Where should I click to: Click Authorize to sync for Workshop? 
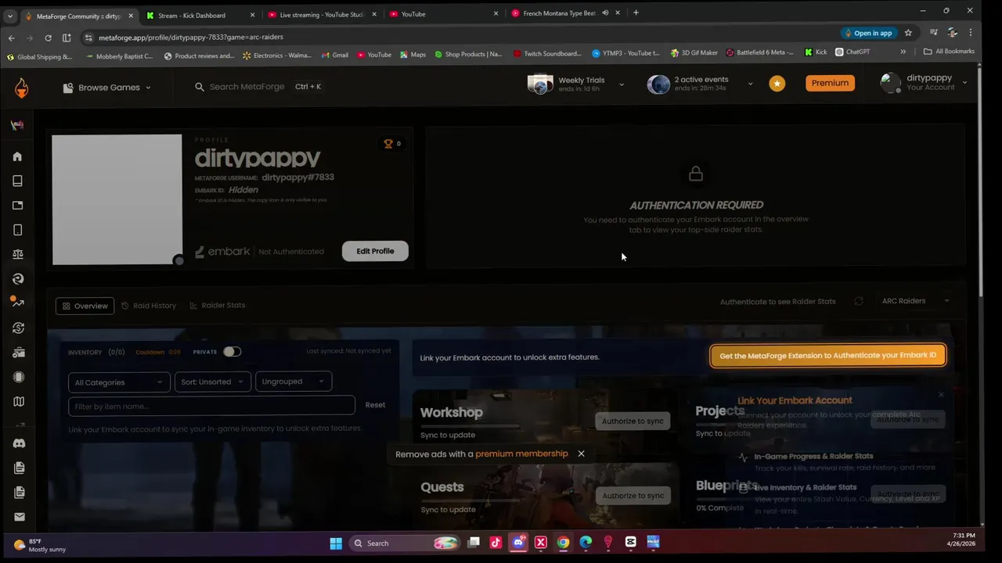pos(633,421)
